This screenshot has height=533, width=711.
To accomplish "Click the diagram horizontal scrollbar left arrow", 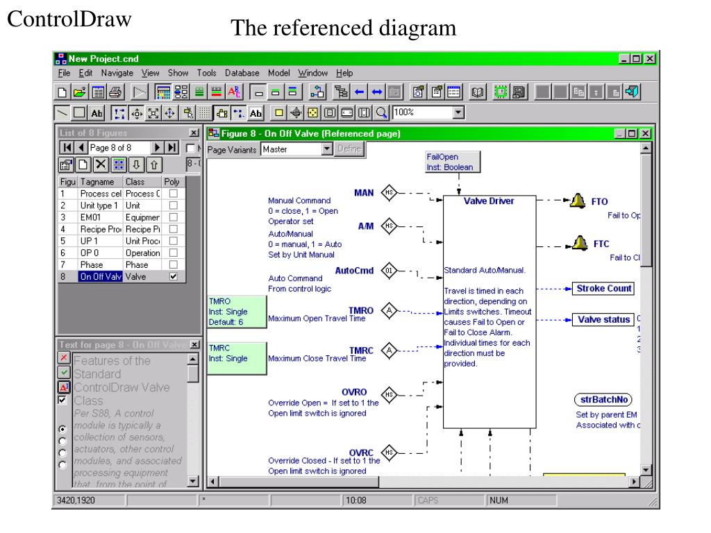I will click(x=212, y=482).
